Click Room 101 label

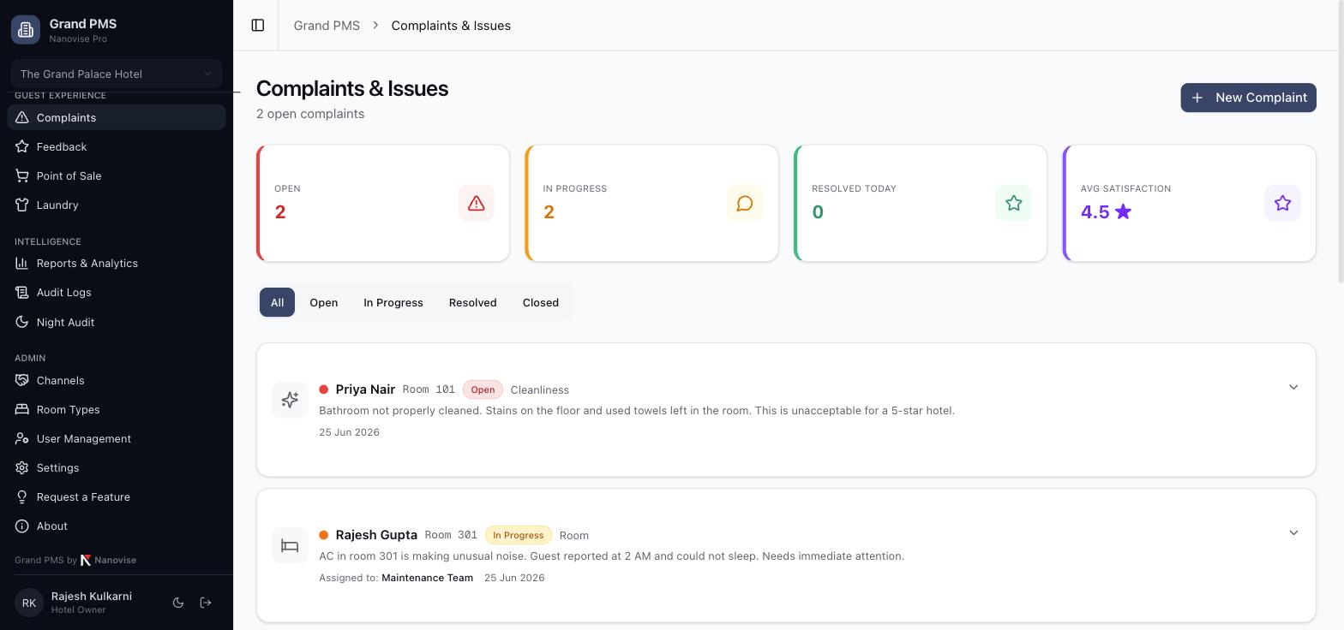429,389
